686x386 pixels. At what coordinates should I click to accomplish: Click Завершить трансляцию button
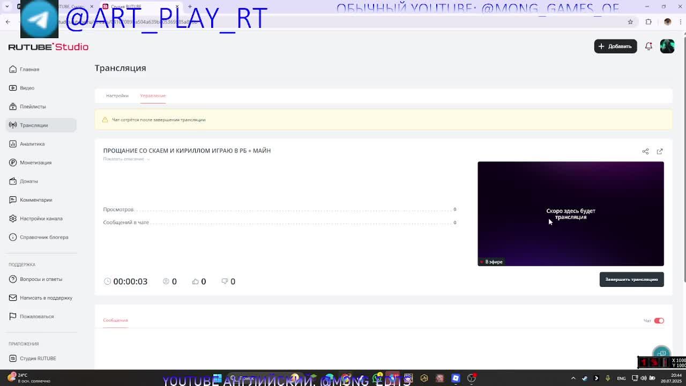click(631, 279)
